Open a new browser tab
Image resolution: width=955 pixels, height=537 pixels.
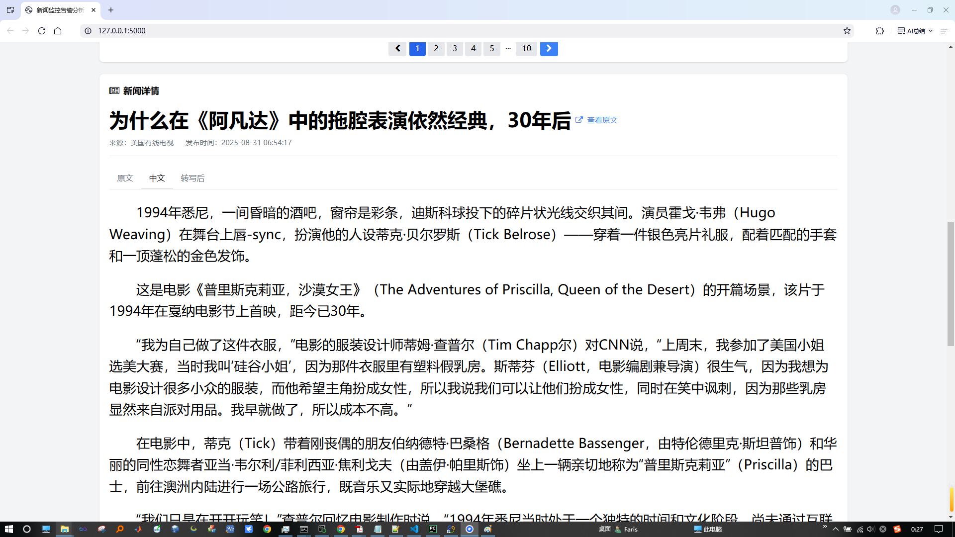(111, 10)
